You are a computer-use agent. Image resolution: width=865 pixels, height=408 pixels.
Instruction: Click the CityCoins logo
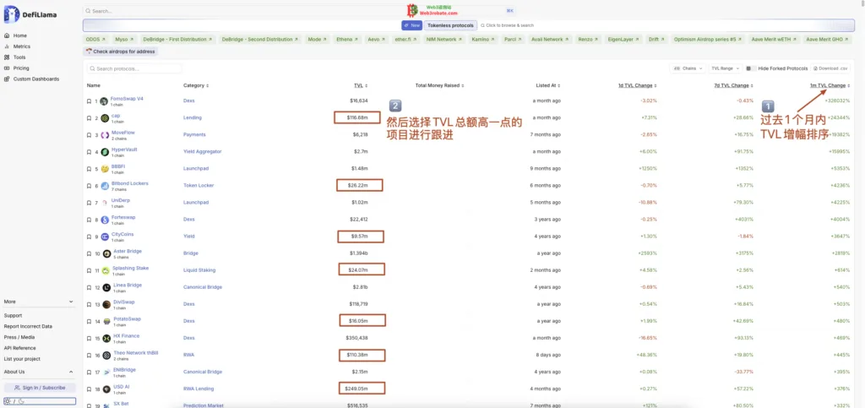click(x=104, y=237)
